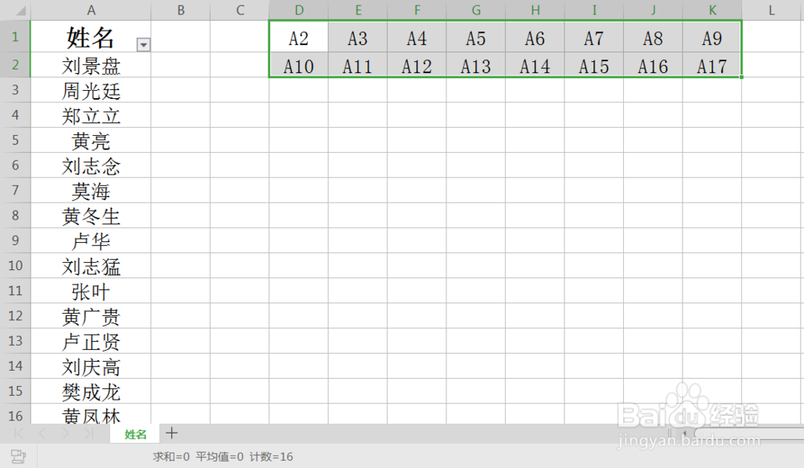Go to the previous sheet with the arrow
The image size is (804, 468).
(x=42, y=433)
